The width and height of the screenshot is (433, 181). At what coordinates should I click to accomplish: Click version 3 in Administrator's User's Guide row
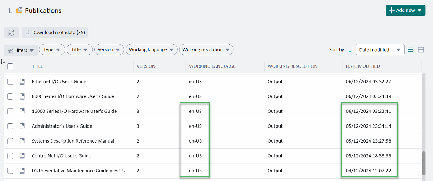pos(138,126)
